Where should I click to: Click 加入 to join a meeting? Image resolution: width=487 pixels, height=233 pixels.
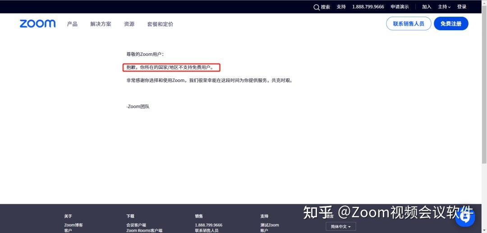[x=427, y=7]
